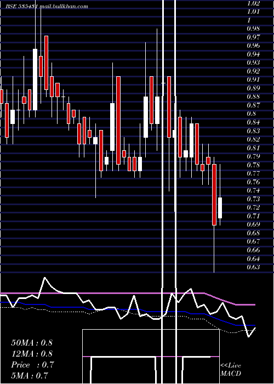
Task: Click the 0.98 price axis label
Action: 253,29
